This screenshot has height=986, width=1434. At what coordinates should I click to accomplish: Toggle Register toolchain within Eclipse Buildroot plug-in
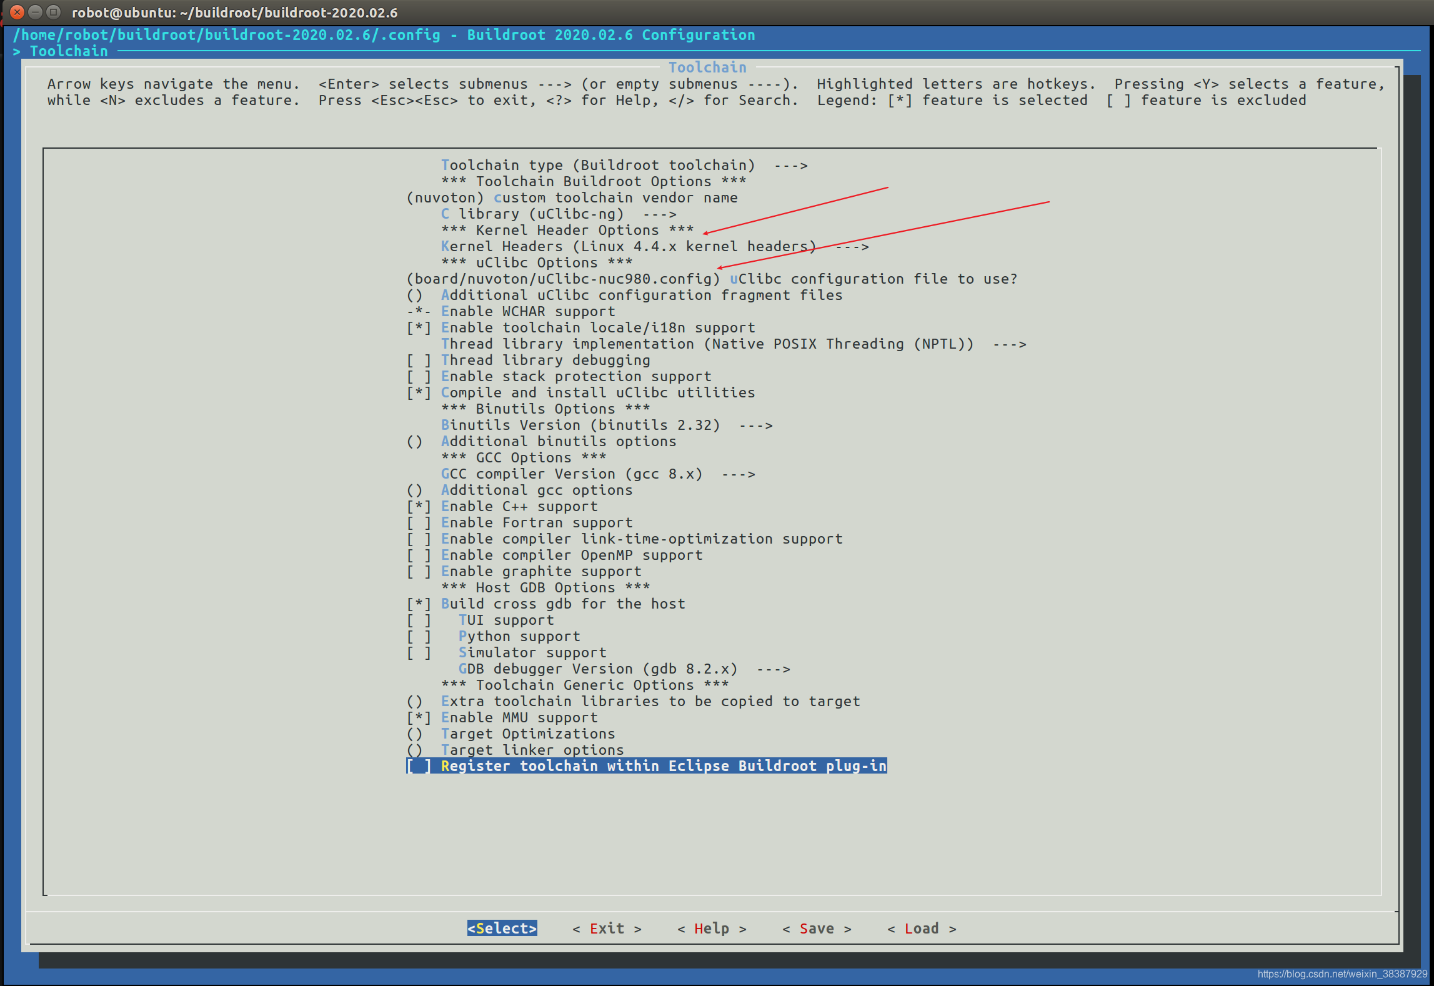point(647,766)
